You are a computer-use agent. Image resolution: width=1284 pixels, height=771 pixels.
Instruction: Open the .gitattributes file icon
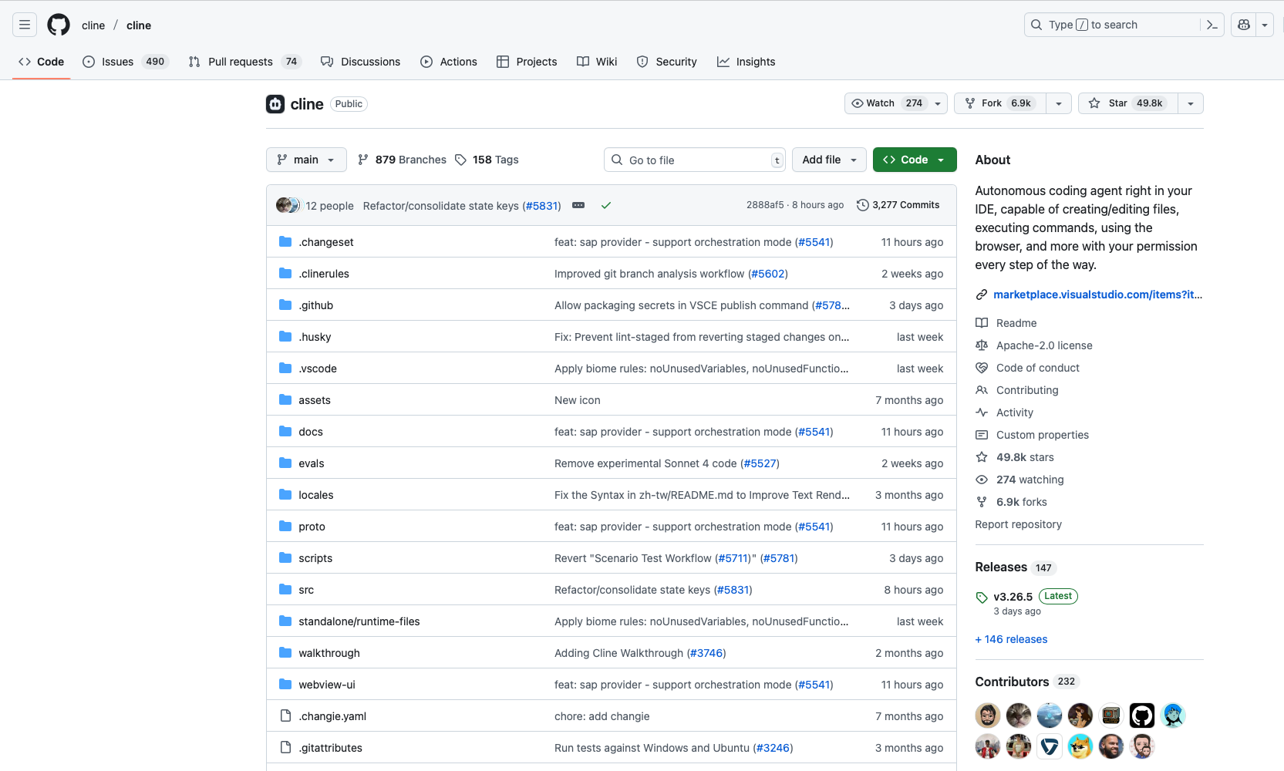click(285, 747)
